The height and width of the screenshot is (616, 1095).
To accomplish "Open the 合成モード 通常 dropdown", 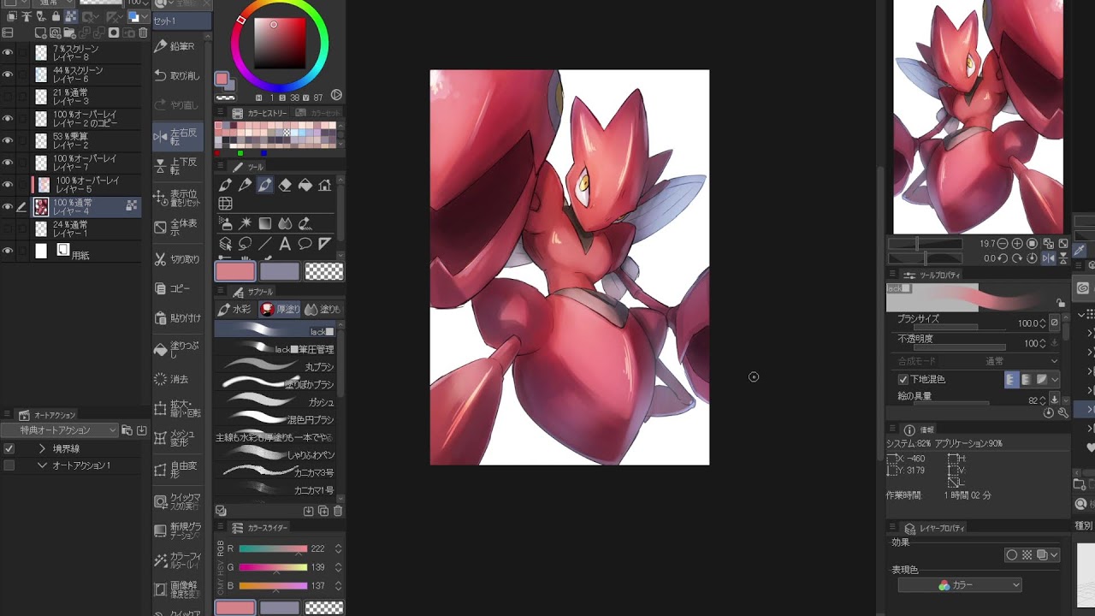I will point(994,361).
